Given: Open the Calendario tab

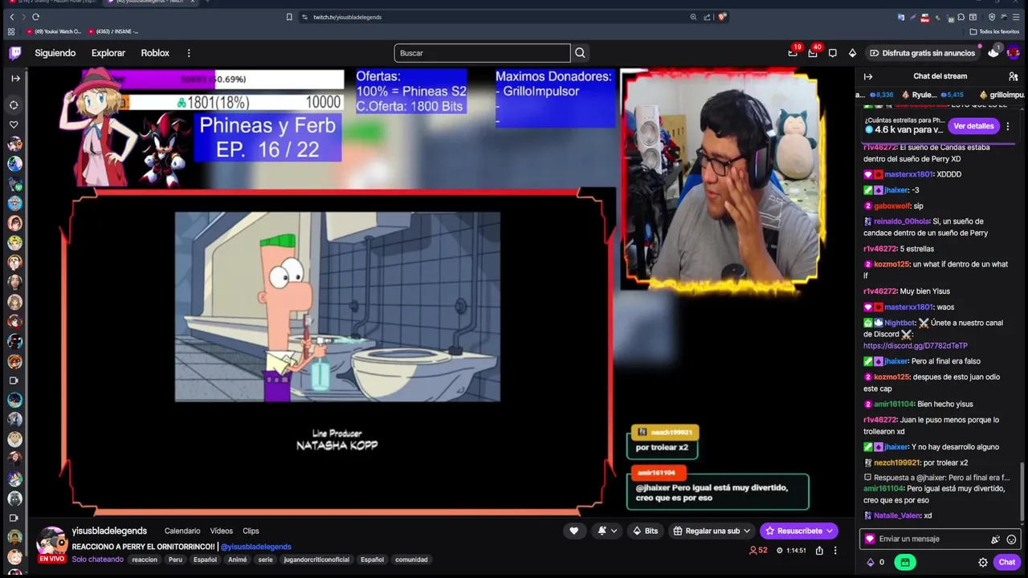Looking at the screenshot, I should click(x=182, y=531).
